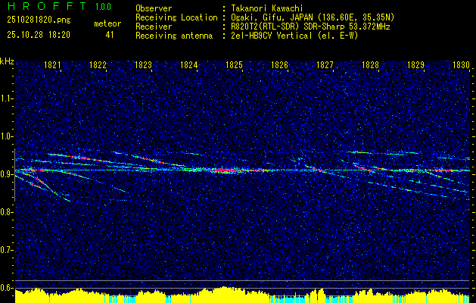Click the 0.9 kHz axis label
Viewport: 476px width, 303px height.
pyautogui.click(x=6, y=174)
